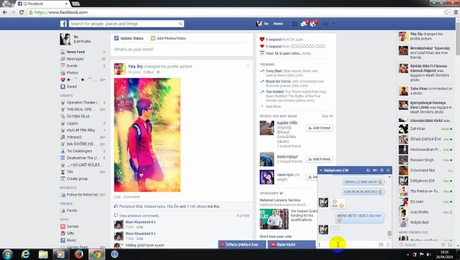Select News Feed in sidebar
Viewport: 460px width, 260px height.
pyautogui.click(x=76, y=52)
